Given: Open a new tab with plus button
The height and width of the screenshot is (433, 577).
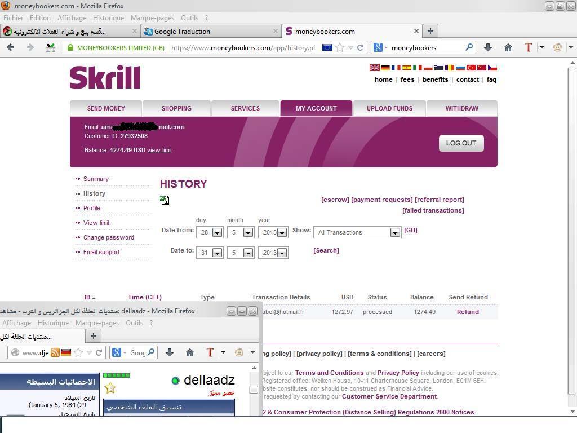Looking at the screenshot, I should (430, 32).
